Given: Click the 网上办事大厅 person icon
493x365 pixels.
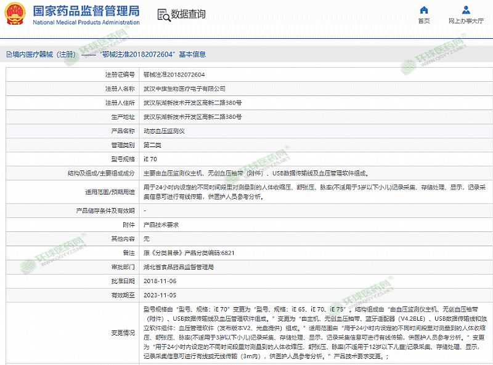Looking at the screenshot, I should (465, 10).
